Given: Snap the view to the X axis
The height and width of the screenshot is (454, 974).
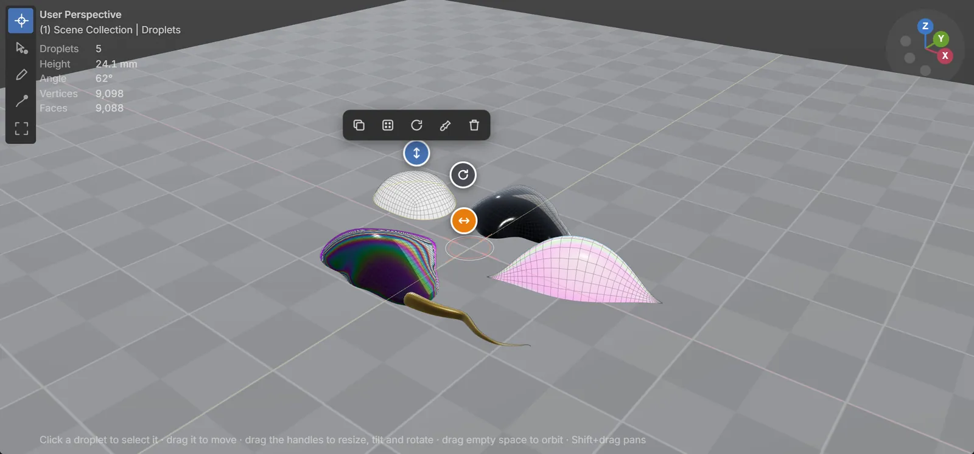Looking at the screenshot, I should (945, 55).
